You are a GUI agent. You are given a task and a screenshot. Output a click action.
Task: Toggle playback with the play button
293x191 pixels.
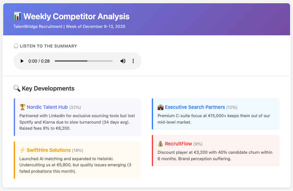click(x=22, y=61)
